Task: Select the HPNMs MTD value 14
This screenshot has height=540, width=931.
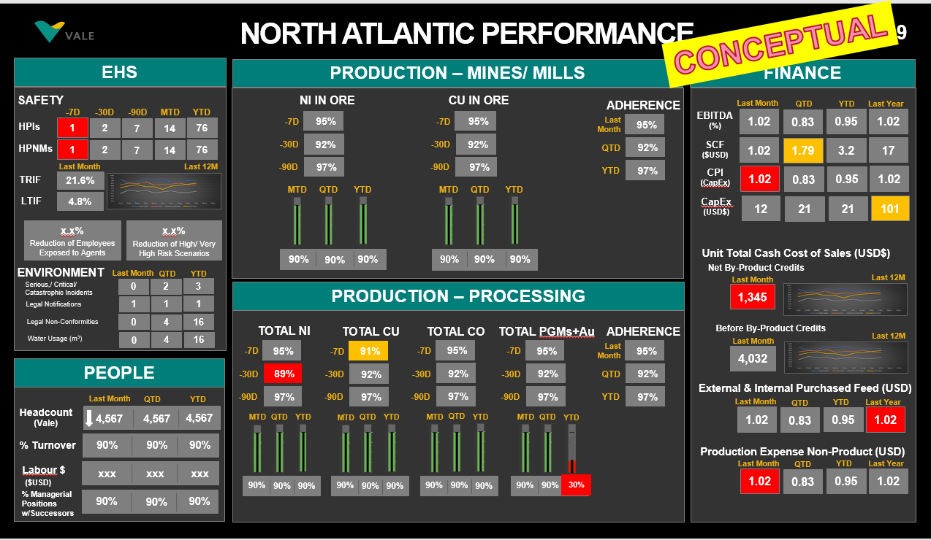Action: [x=170, y=150]
